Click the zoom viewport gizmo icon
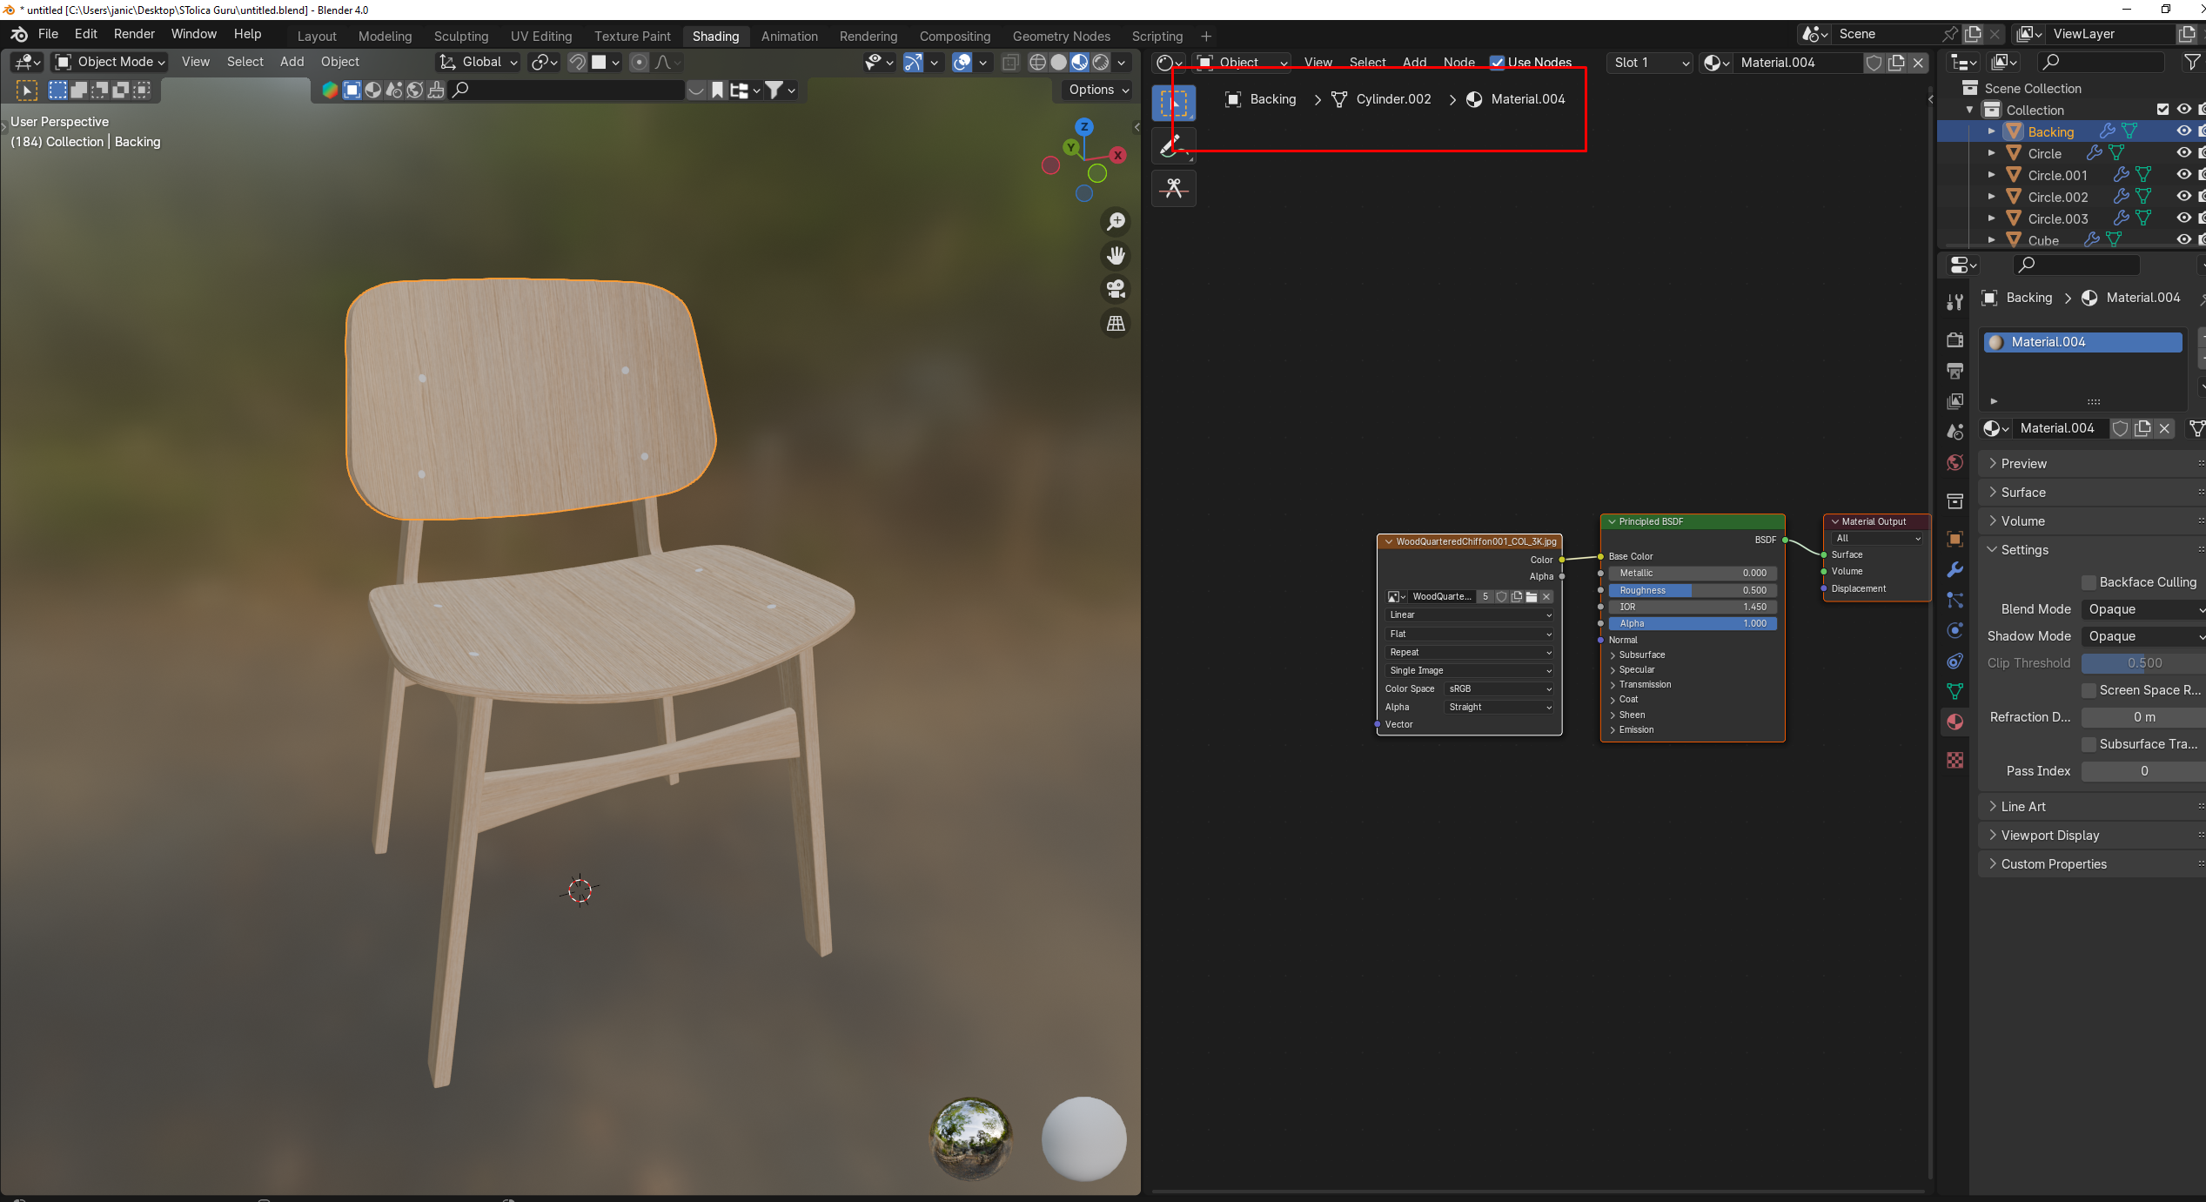2206x1202 pixels. click(x=1116, y=222)
